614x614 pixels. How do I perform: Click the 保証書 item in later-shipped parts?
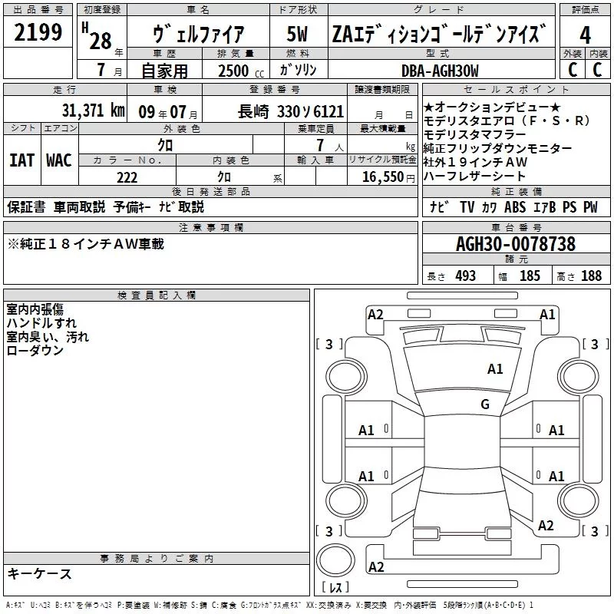[x=26, y=206]
